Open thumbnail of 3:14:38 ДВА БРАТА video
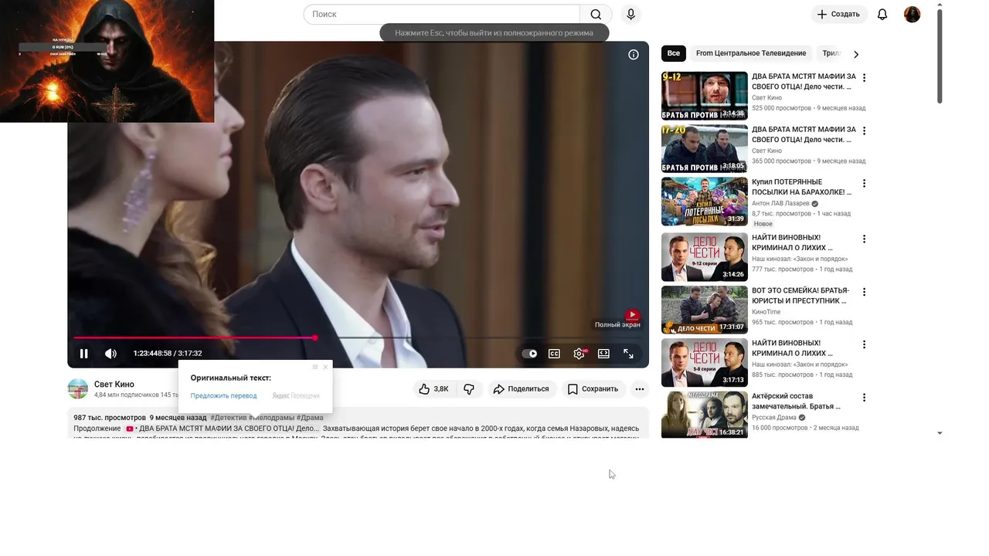Image resolution: width=989 pixels, height=556 pixels. (705, 96)
